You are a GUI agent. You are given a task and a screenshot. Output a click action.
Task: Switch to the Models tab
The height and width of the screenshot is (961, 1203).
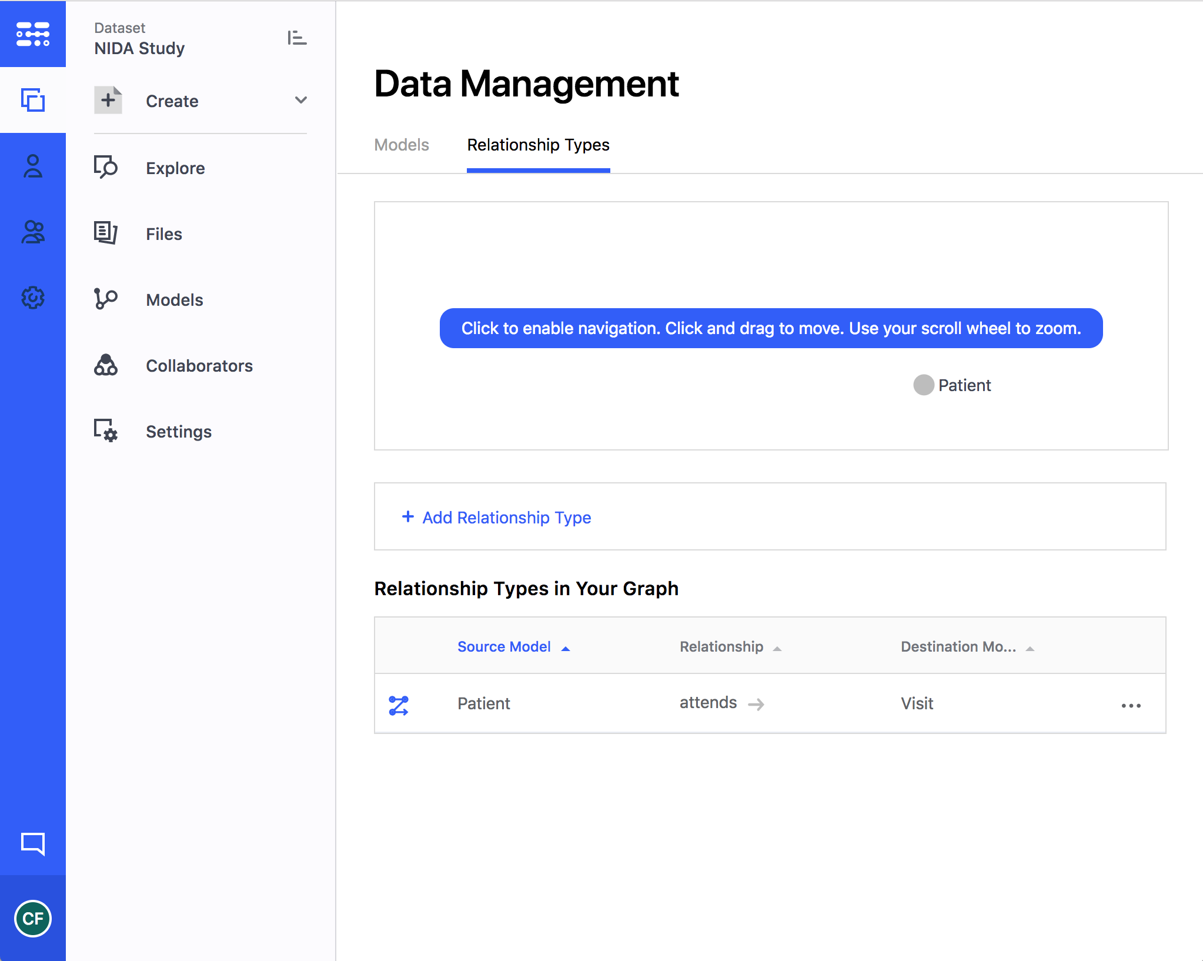coord(402,145)
